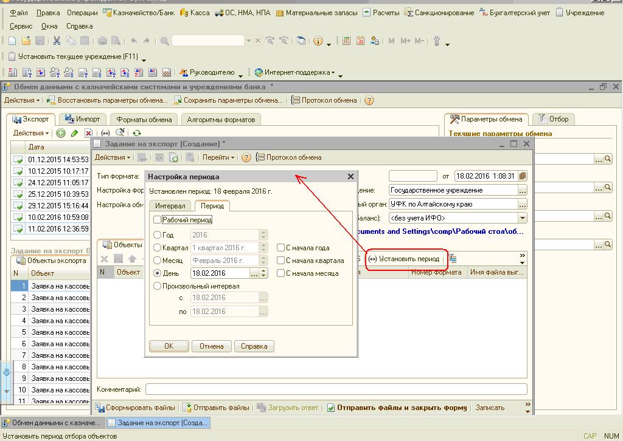This screenshot has width=623, height=441.
Task: Enable the Рабочий период checkbox
Action: (158, 220)
